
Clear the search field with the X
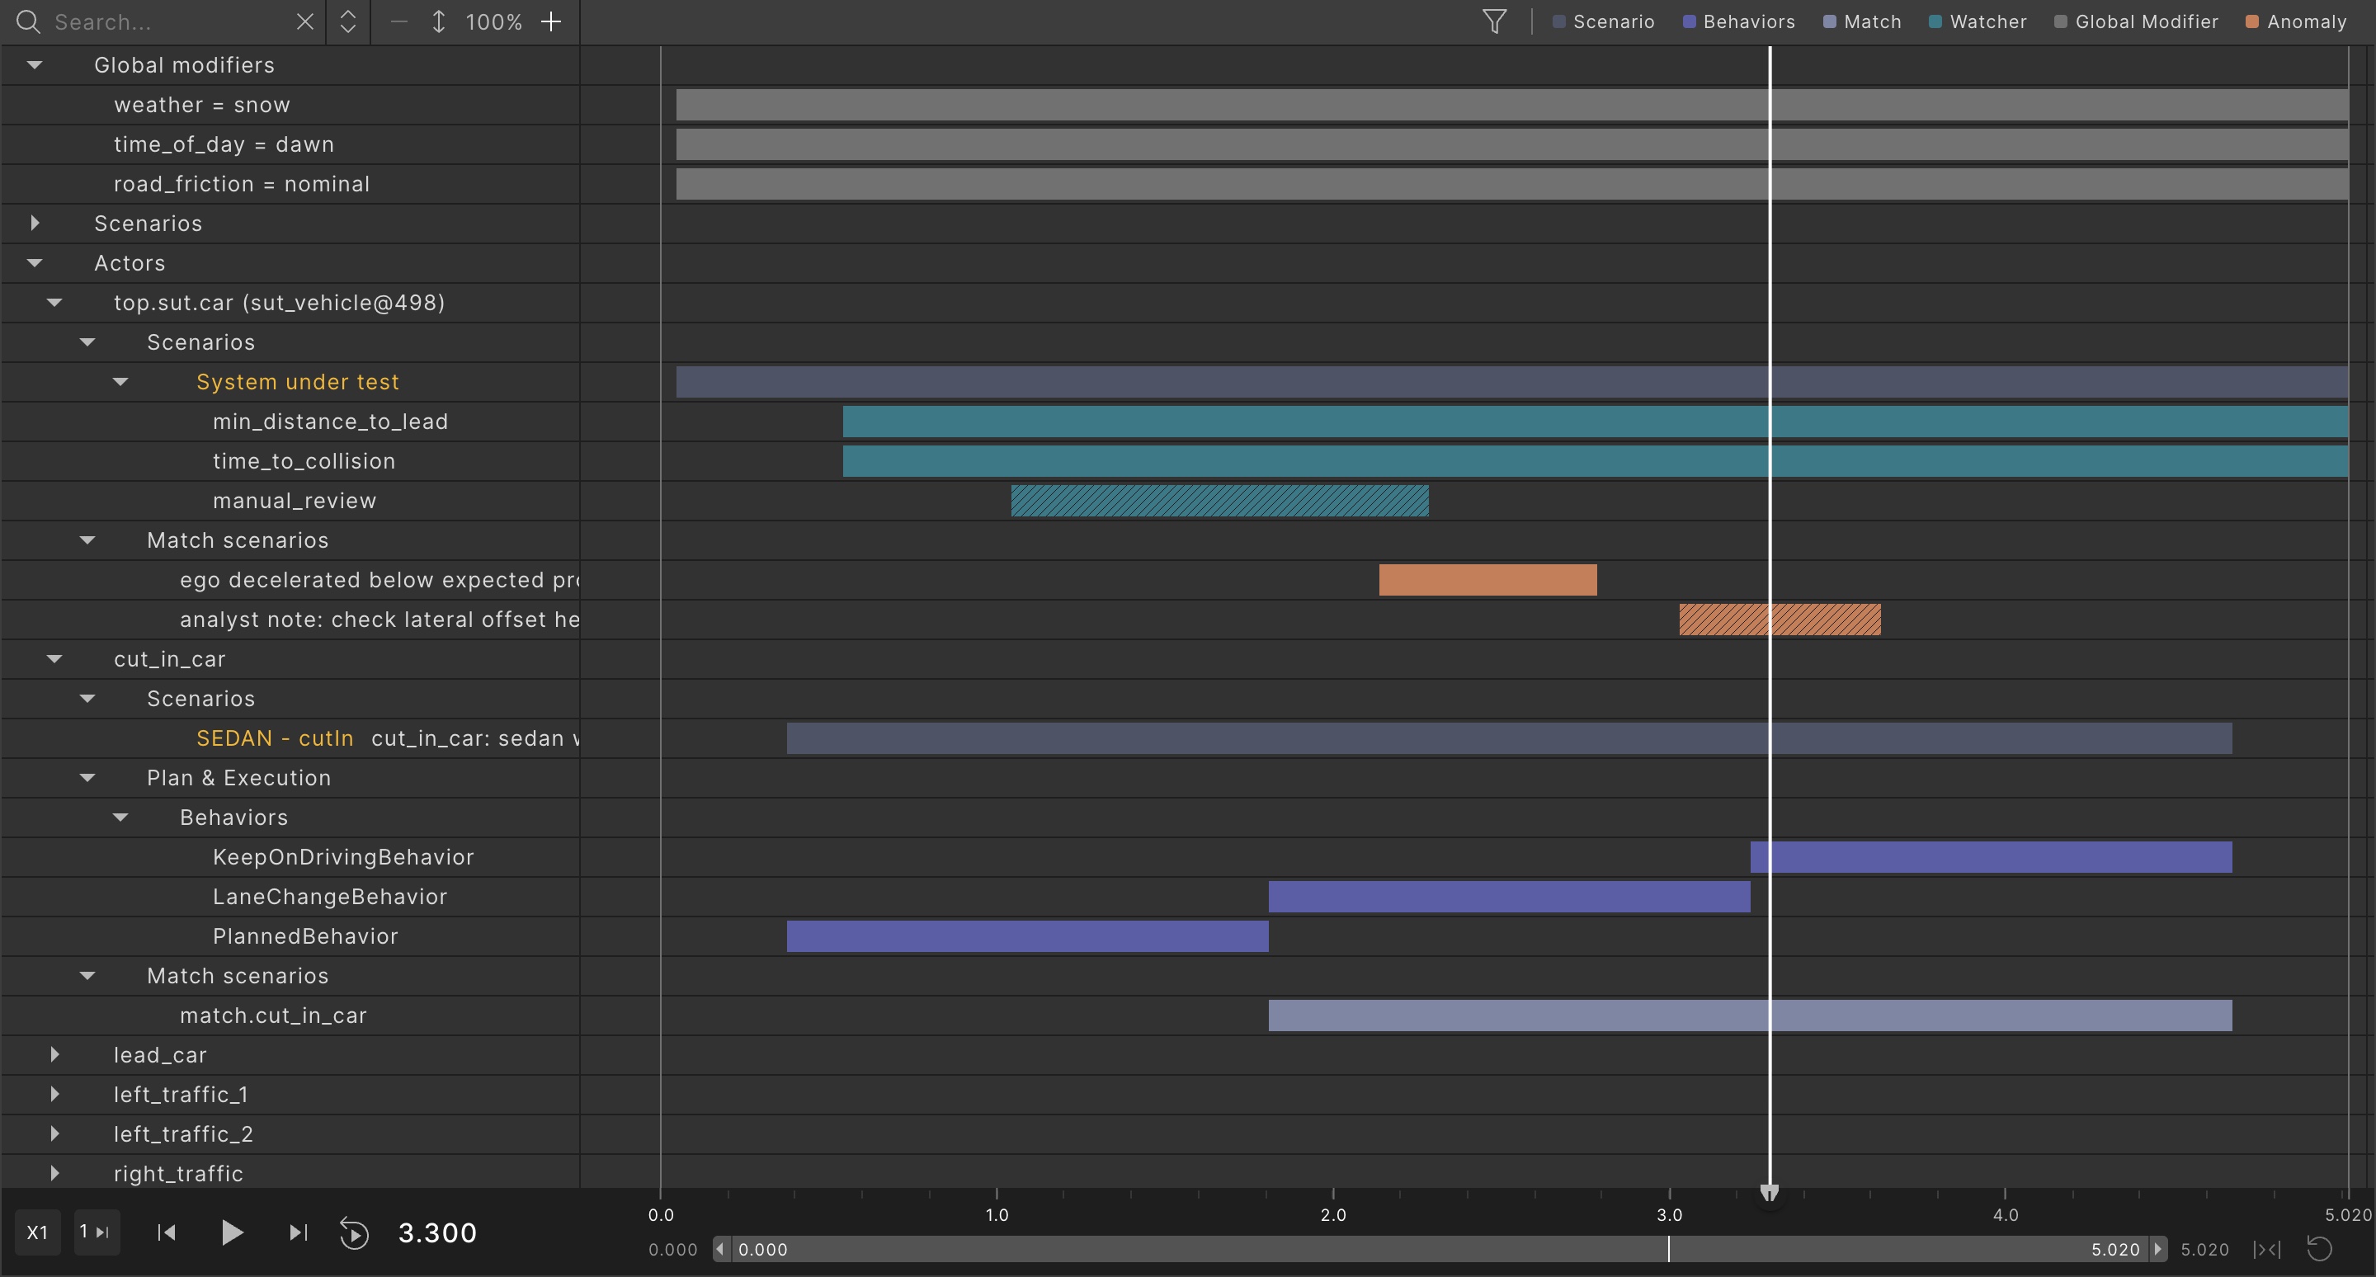(x=305, y=21)
